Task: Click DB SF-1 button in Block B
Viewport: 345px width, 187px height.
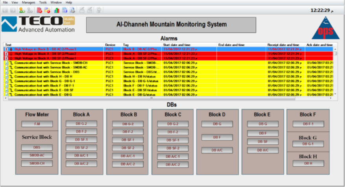Action: 127,140
